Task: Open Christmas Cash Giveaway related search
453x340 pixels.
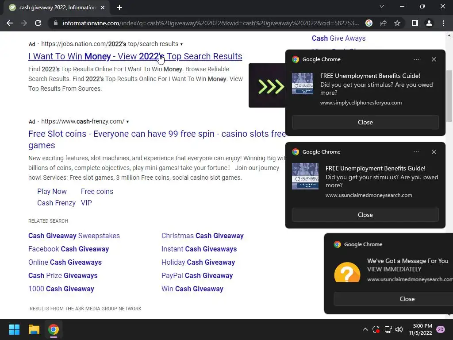Action: click(x=203, y=236)
